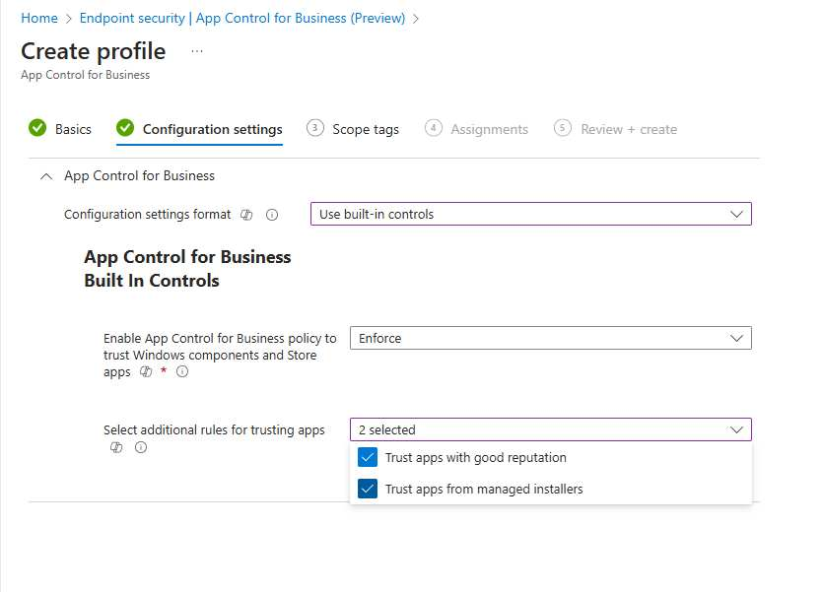Open the info tooltip for the Enforce policy setting

coord(183,372)
